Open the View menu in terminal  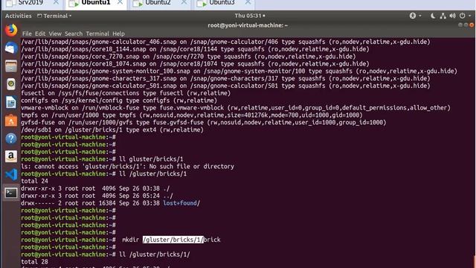(55, 33)
